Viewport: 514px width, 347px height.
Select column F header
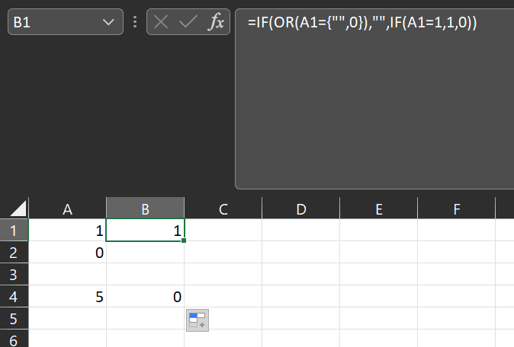click(x=457, y=209)
